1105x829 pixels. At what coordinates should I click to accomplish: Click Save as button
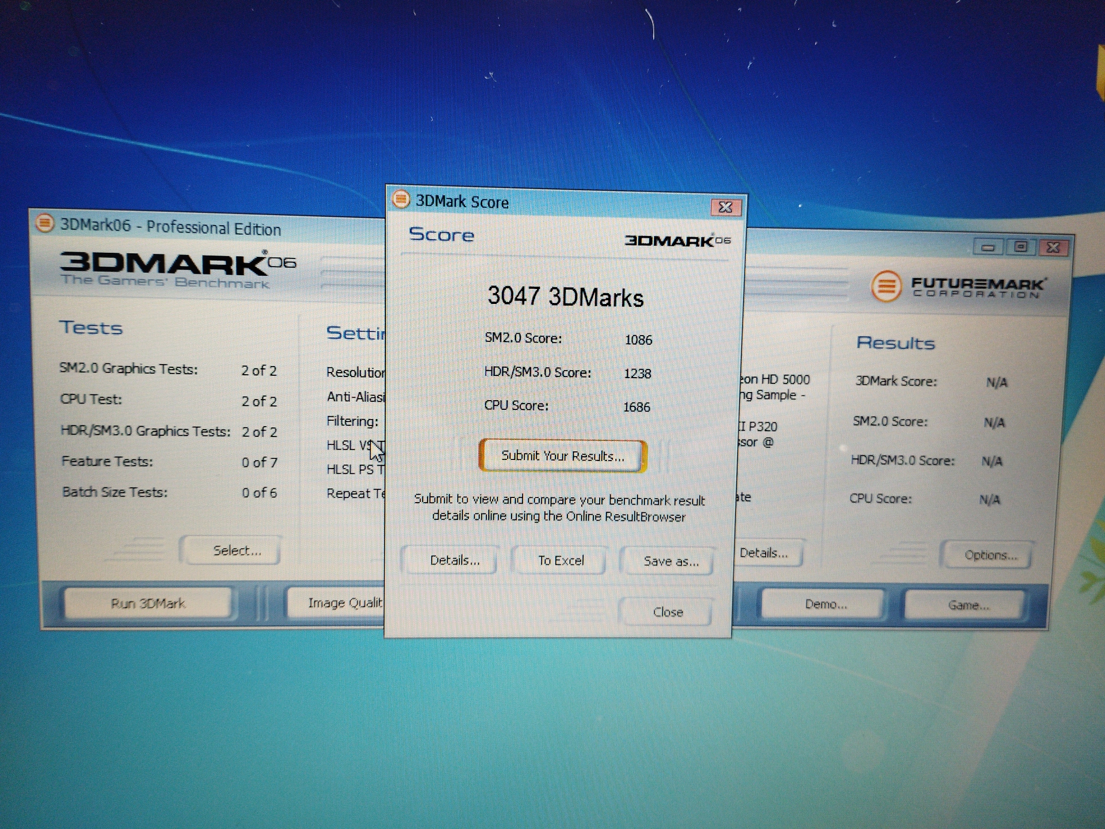(x=670, y=561)
